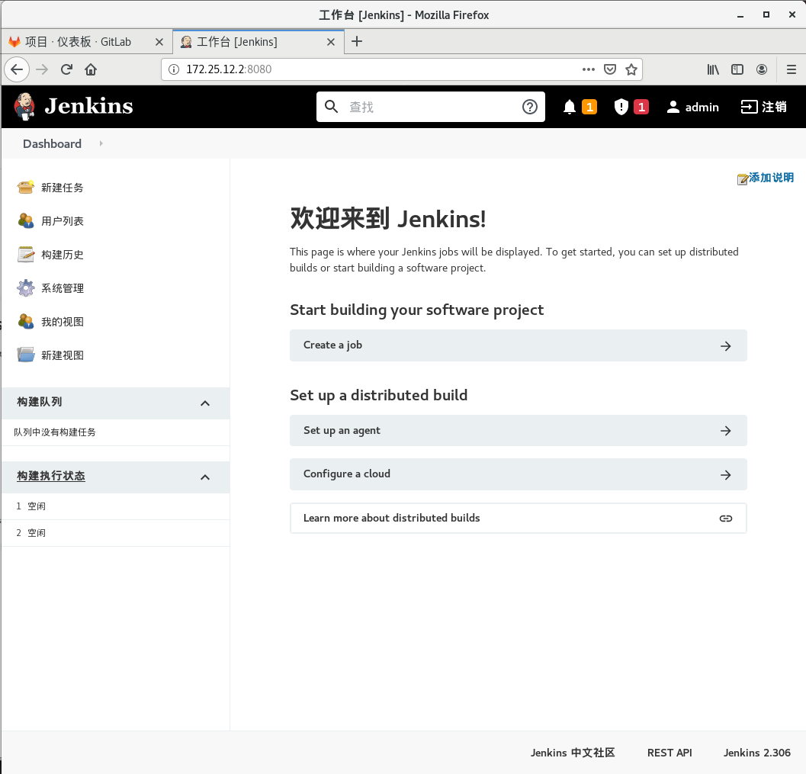Click the magnifier icon in search box
Screen dimensions: 806x774
(x=332, y=107)
